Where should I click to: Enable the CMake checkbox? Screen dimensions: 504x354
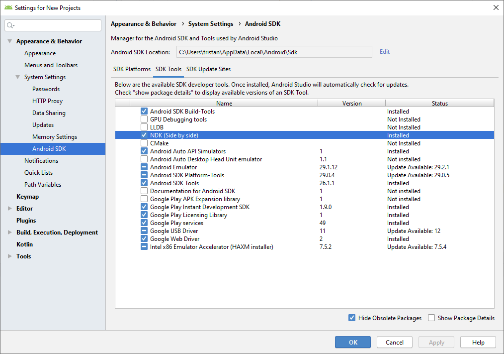[x=144, y=143]
